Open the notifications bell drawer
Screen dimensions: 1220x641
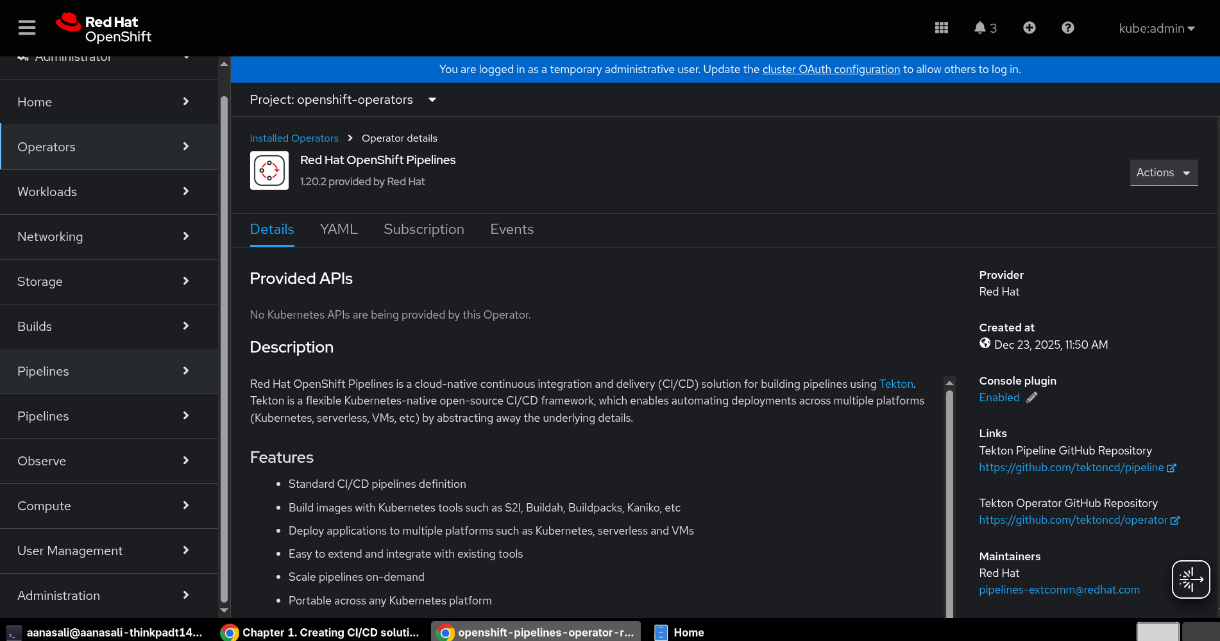985,28
